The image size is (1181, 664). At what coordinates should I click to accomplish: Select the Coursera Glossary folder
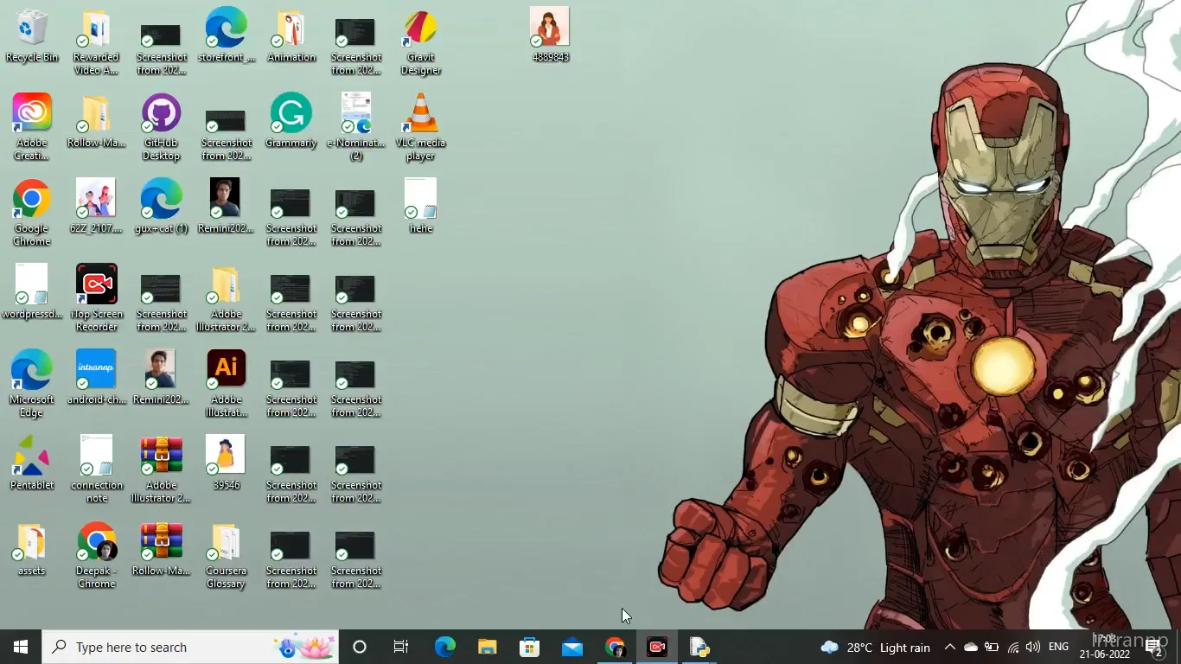pos(226,543)
